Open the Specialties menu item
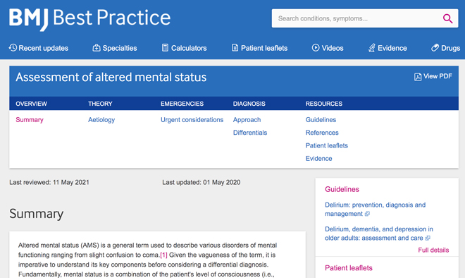This screenshot has height=278, width=465. 115,48
